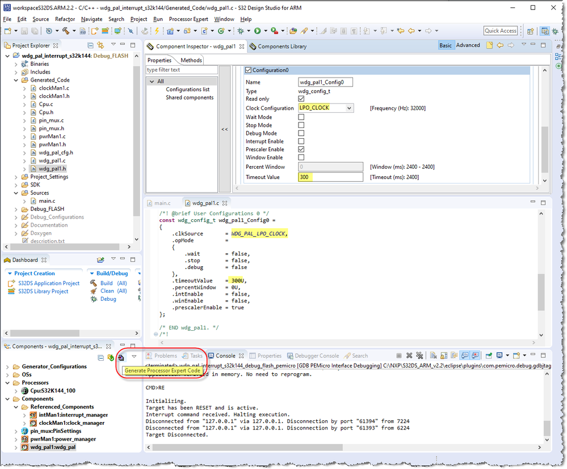Click the code editor vertical scrollbar
567x469 pixels.
coord(541,292)
